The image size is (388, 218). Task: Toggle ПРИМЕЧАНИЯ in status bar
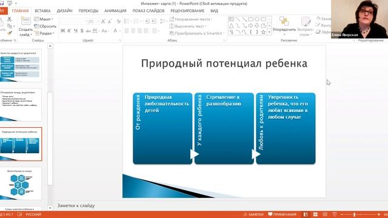point(283,214)
